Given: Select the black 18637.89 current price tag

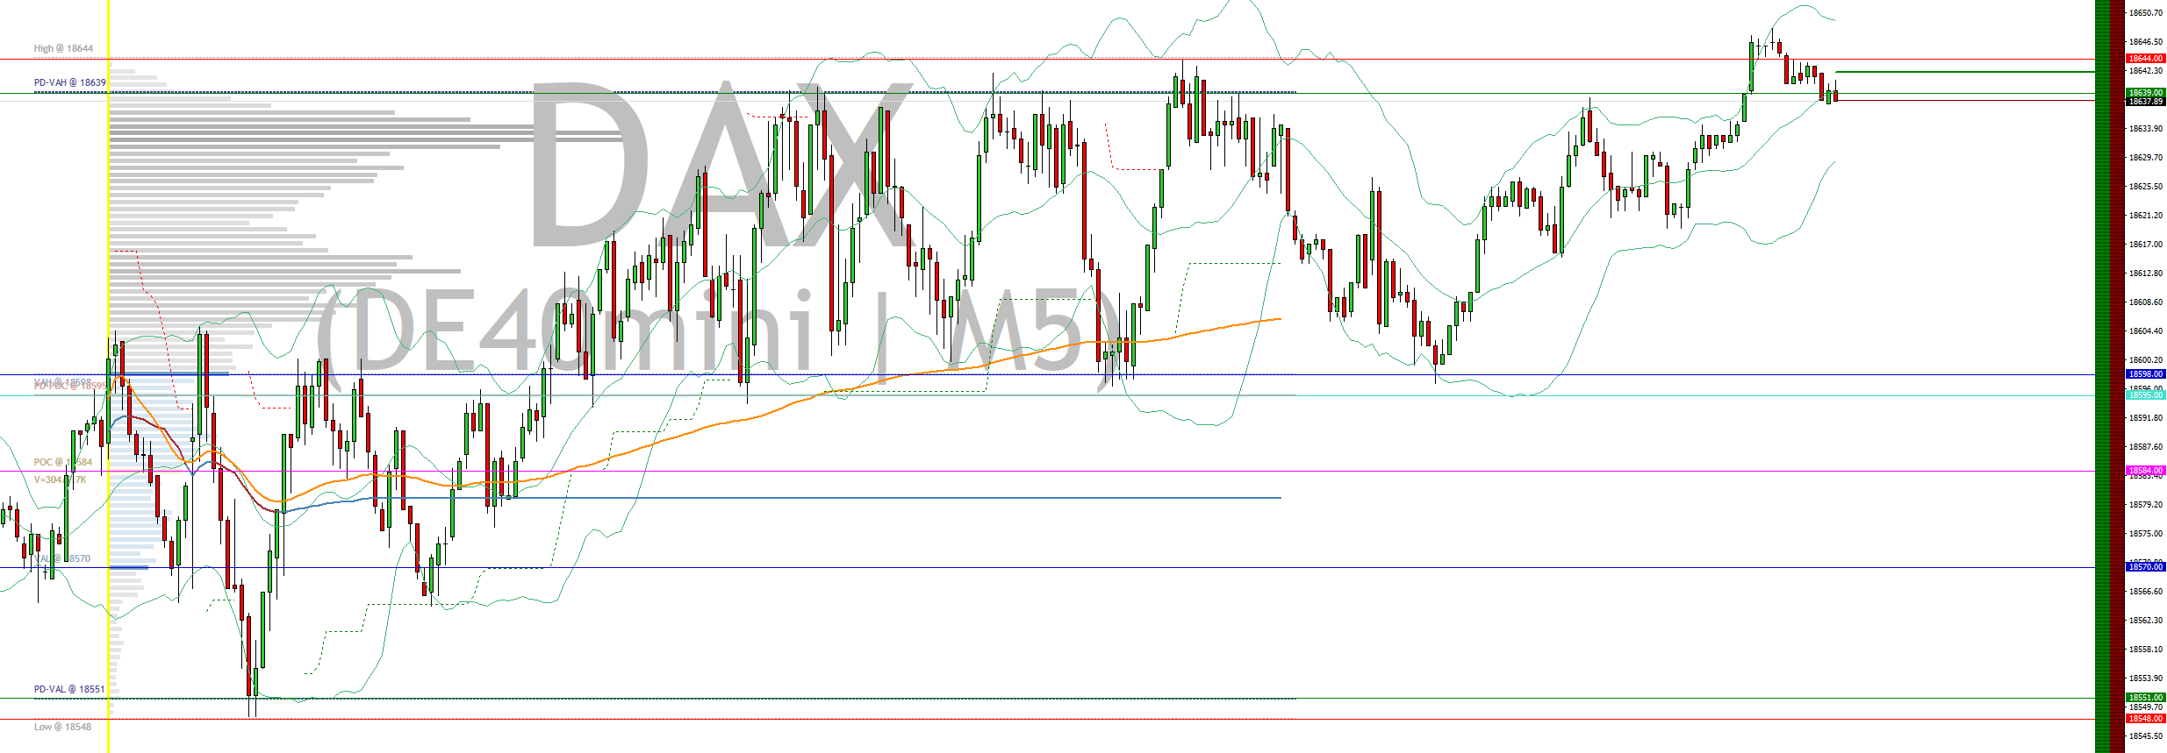Looking at the screenshot, I should 2145,102.
